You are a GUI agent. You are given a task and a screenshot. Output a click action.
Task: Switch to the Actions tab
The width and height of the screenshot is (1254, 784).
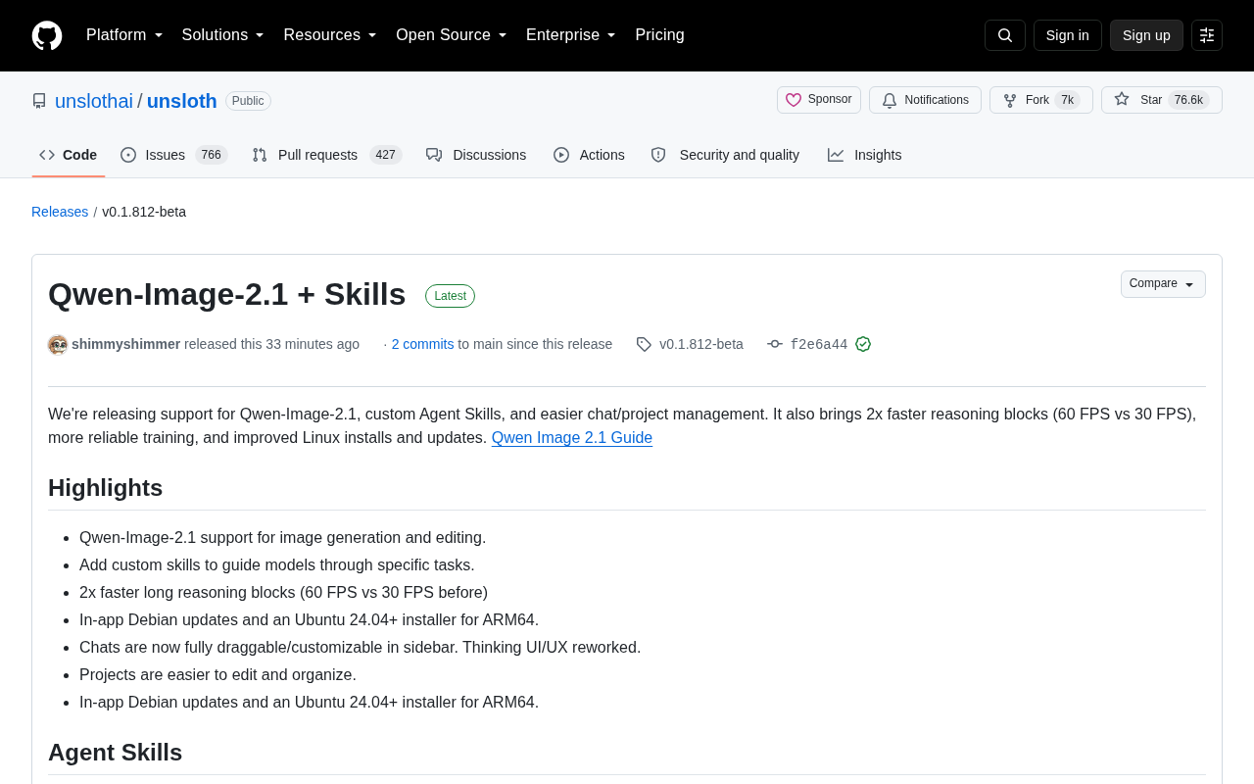(x=589, y=155)
